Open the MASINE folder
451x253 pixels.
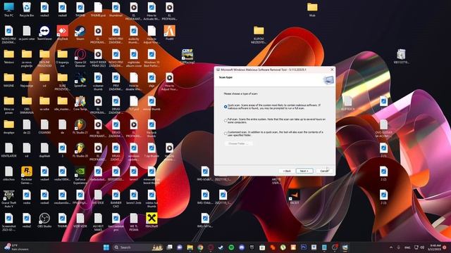point(8,80)
